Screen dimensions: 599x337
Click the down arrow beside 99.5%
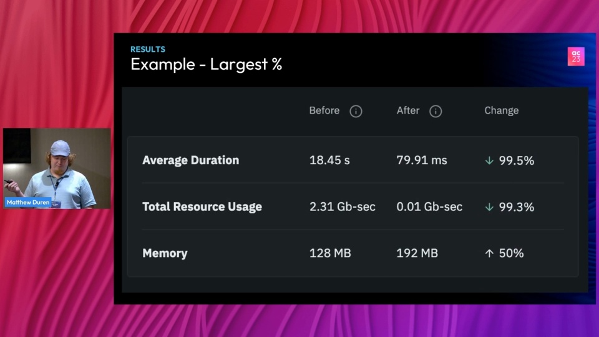489,161
